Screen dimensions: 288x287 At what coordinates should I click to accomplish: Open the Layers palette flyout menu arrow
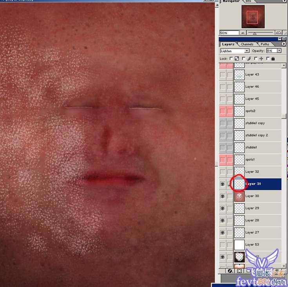pyautogui.click(x=284, y=44)
